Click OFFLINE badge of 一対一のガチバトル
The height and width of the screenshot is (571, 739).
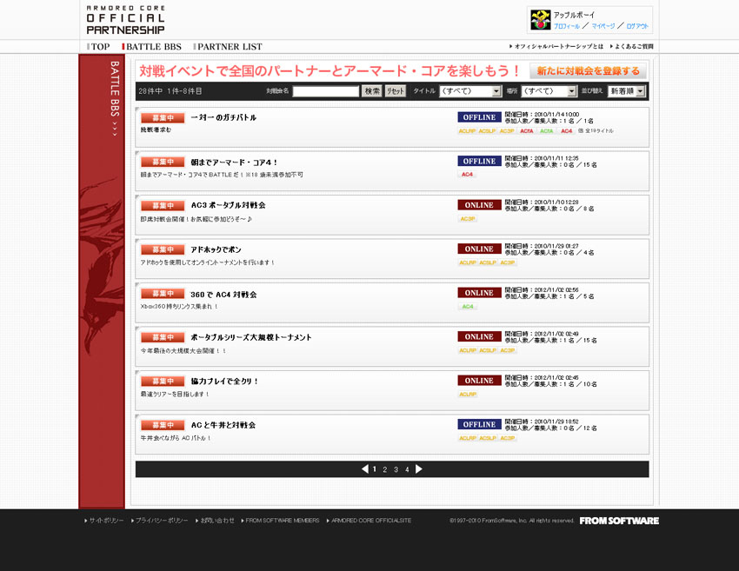coord(479,116)
